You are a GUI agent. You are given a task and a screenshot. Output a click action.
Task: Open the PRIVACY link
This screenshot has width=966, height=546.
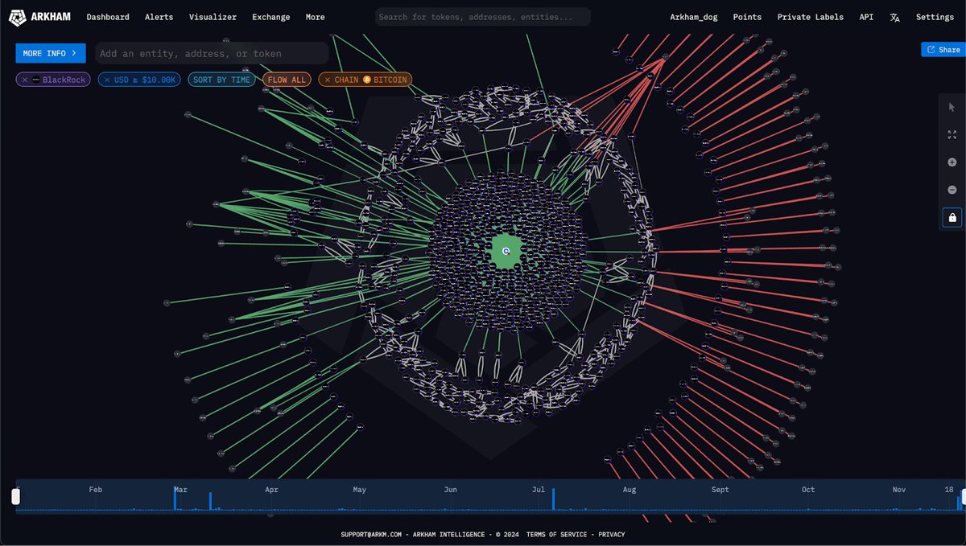pyautogui.click(x=611, y=534)
